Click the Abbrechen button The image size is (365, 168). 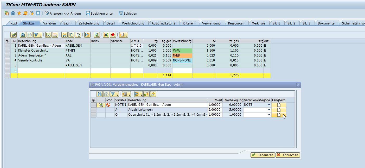click(288, 155)
